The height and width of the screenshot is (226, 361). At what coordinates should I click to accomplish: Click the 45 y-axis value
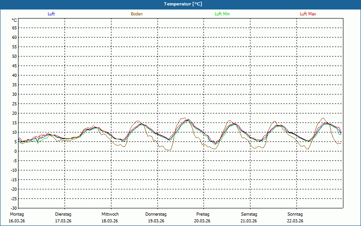pos(14,66)
